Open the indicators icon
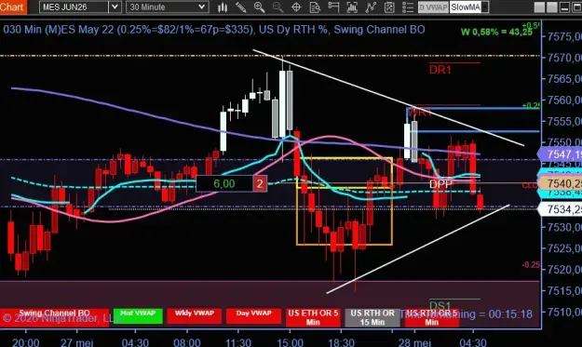The width and height of the screenshot is (582, 347). coord(352,7)
